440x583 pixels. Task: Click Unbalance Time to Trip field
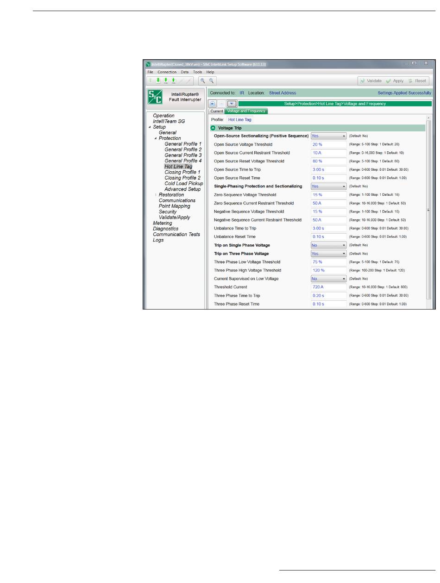[x=328, y=228]
